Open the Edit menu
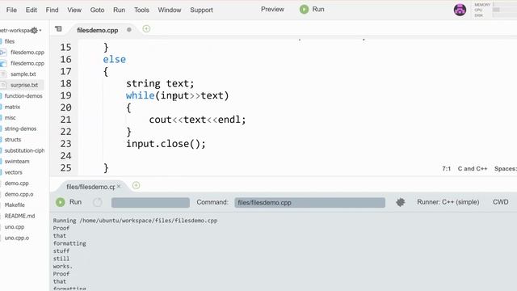Viewport: 517px width, 291px height. pyautogui.click(x=32, y=10)
